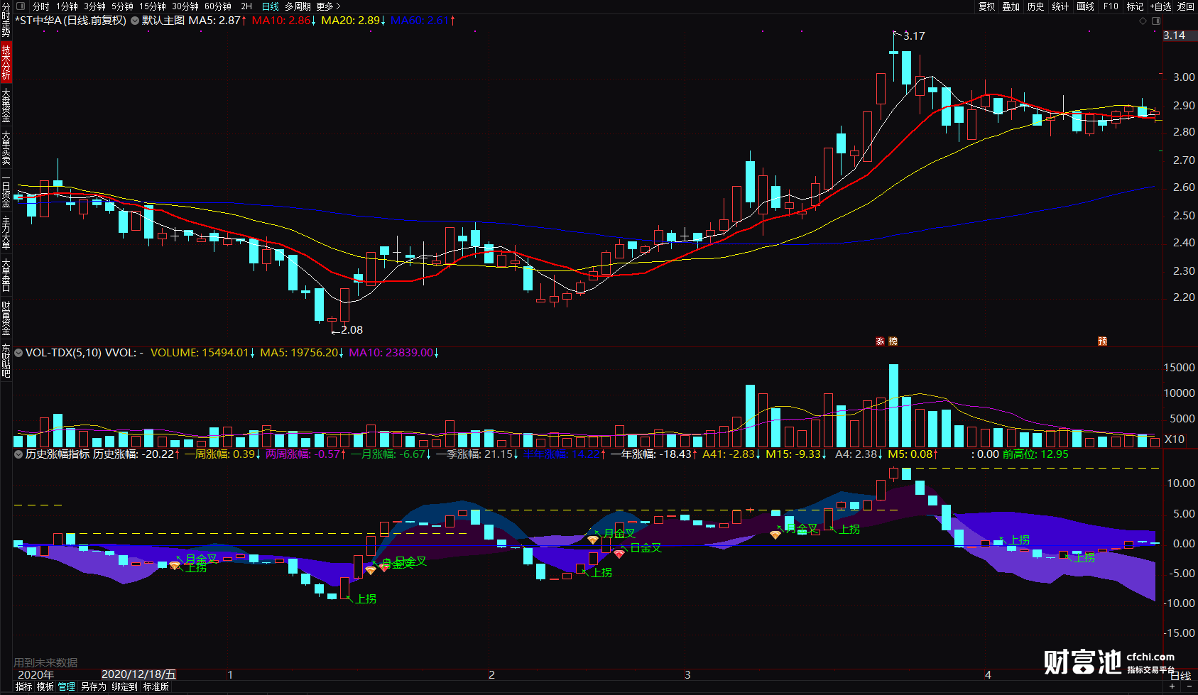Click the 前高位: 12.95 label
The image size is (1198, 695).
point(1035,454)
